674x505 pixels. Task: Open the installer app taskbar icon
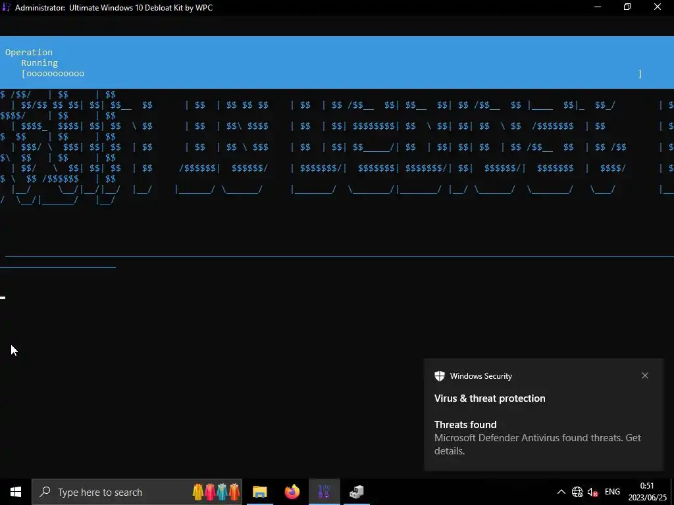[x=356, y=492]
